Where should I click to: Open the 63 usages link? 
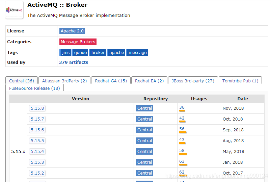(x=182, y=161)
